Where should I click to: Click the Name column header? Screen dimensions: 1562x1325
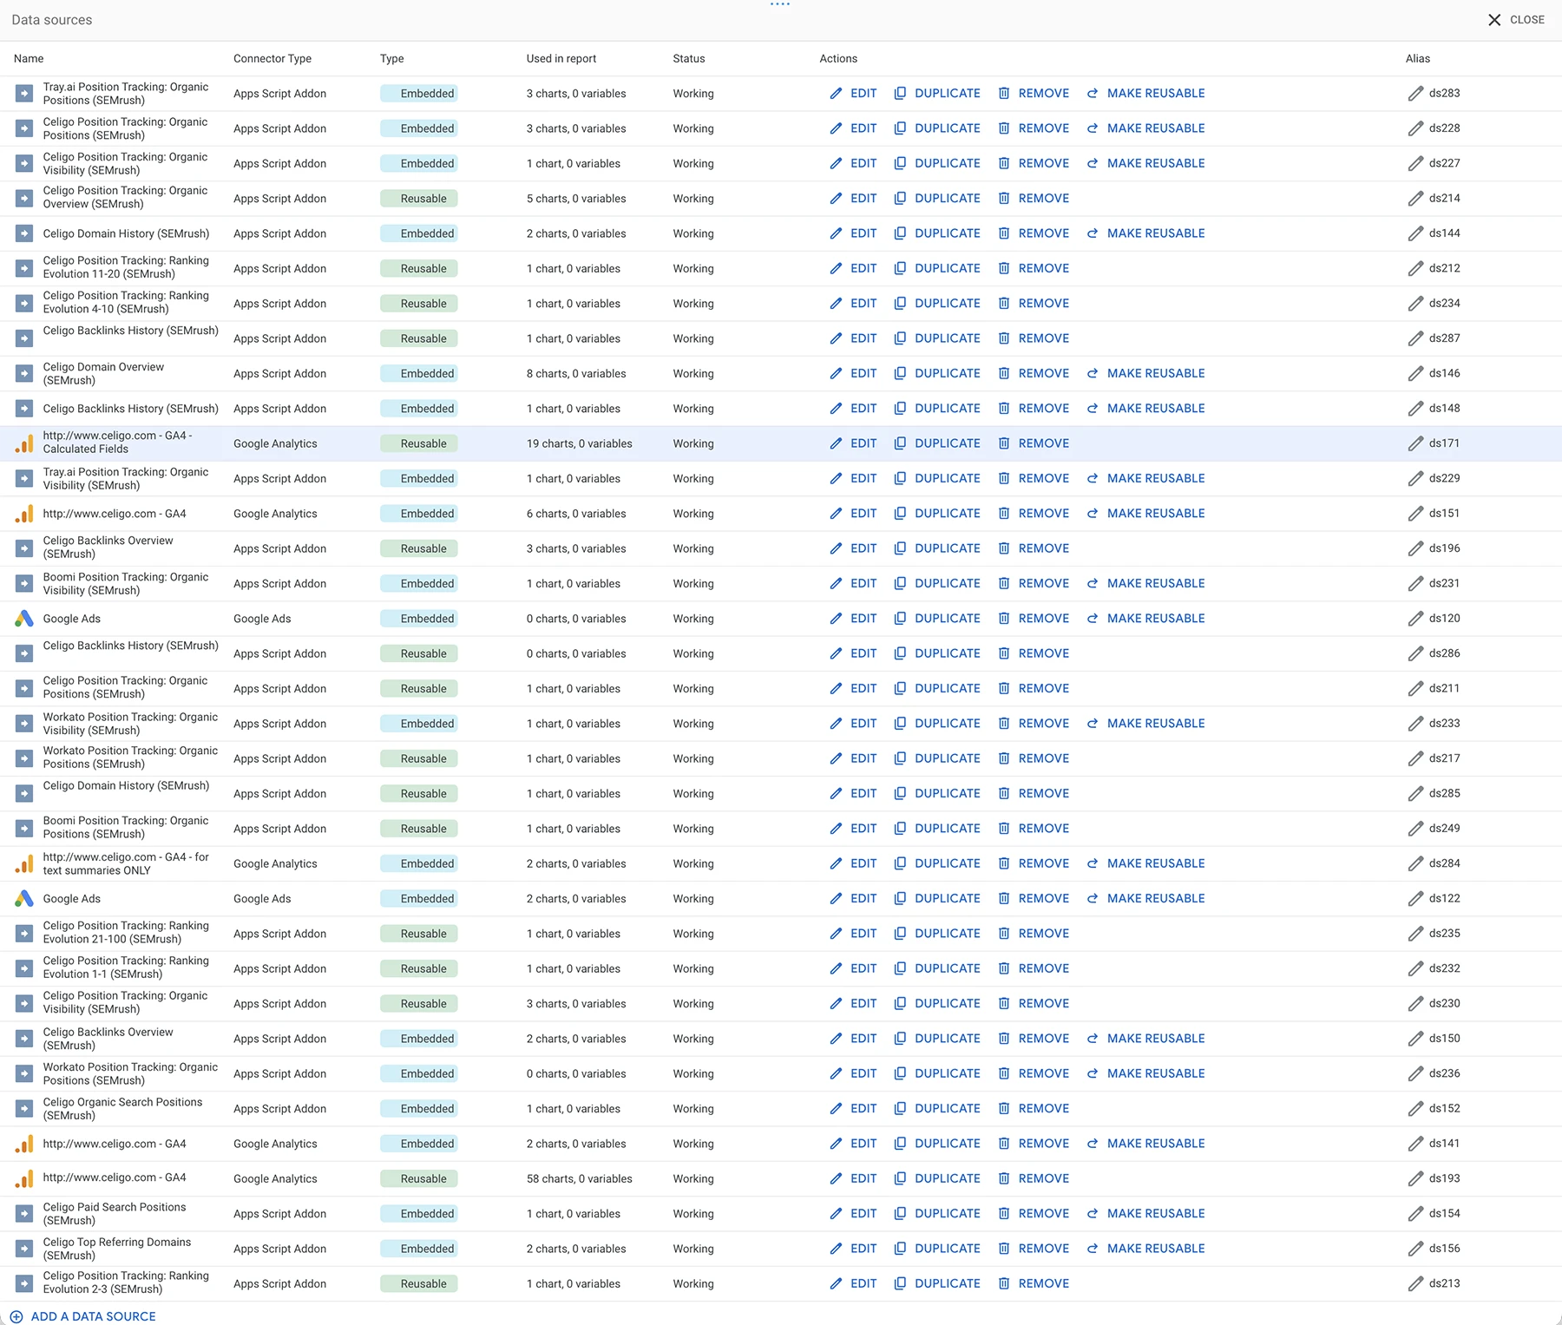(29, 59)
